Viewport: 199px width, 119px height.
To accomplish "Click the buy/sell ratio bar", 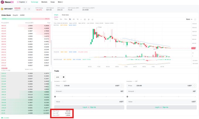I will coord(26,19).
